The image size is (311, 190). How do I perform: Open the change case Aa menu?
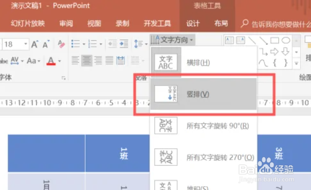click(x=33, y=61)
